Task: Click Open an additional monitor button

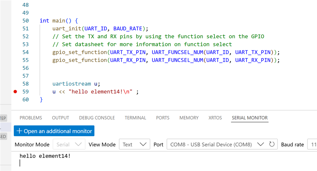Action: (54, 131)
